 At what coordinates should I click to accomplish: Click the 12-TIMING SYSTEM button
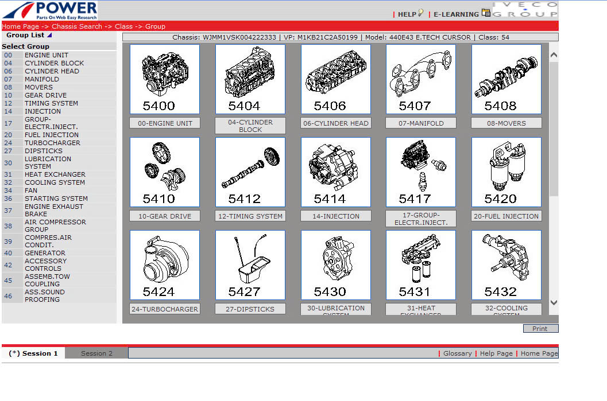pos(250,216)
